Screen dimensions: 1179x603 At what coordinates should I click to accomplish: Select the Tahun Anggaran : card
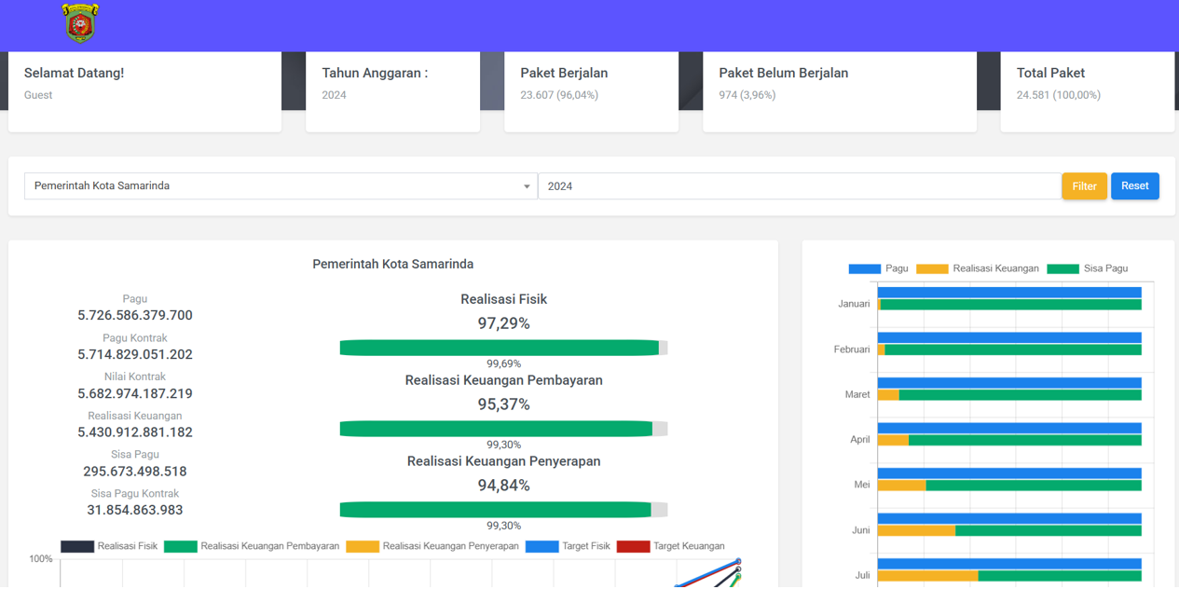pyautogui.click(x=392, y=91)
